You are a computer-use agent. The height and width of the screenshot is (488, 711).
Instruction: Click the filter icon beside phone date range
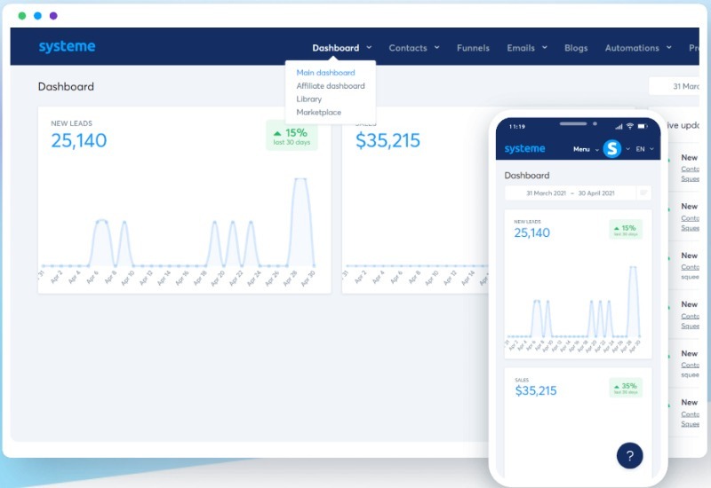[643, 193]
